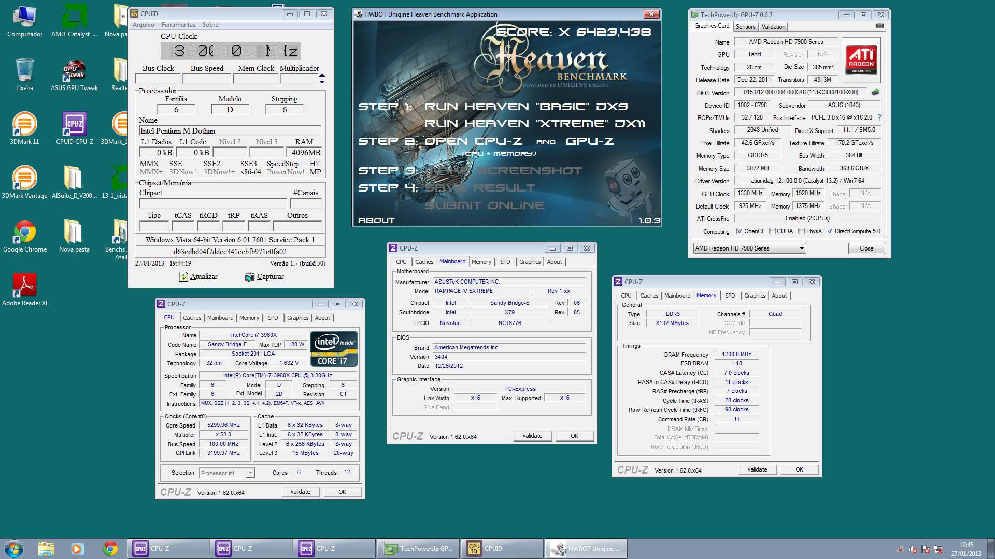Viewport: 995px width, 559px height.
Task: Click Core Speed value 5299.96 MHz
Action: click(x=223, y=425)
